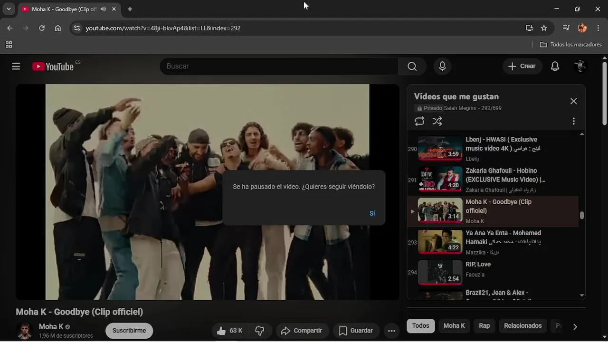Close the Moha K browser tab

click(114, 9)
